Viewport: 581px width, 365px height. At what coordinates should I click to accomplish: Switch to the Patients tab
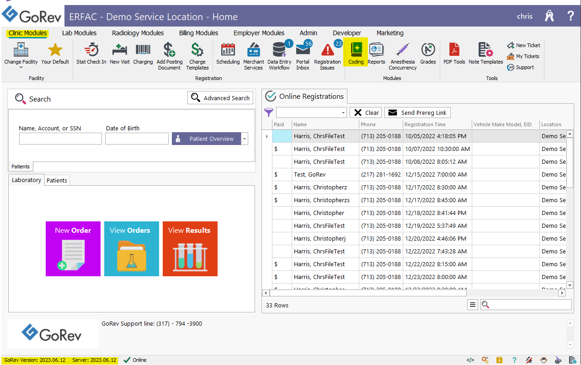pos(57,180)
